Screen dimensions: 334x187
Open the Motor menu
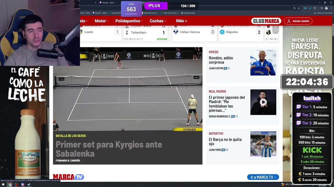click(x=102, y=21)
